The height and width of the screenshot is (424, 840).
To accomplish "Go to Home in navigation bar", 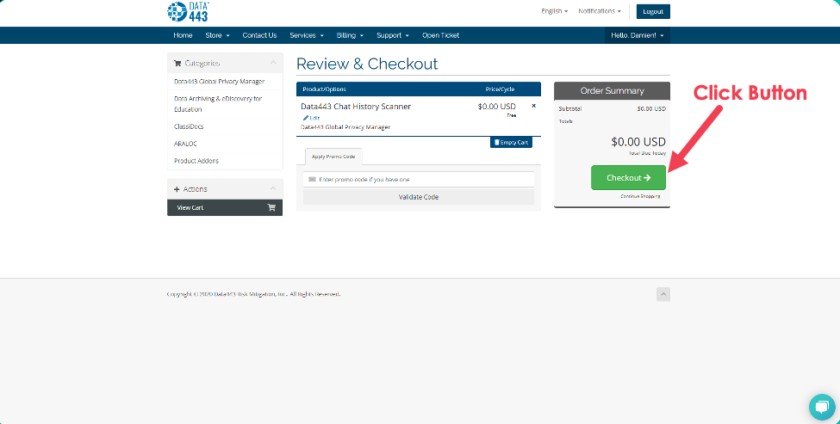I will pyautogui.click(x=183, y=35).
